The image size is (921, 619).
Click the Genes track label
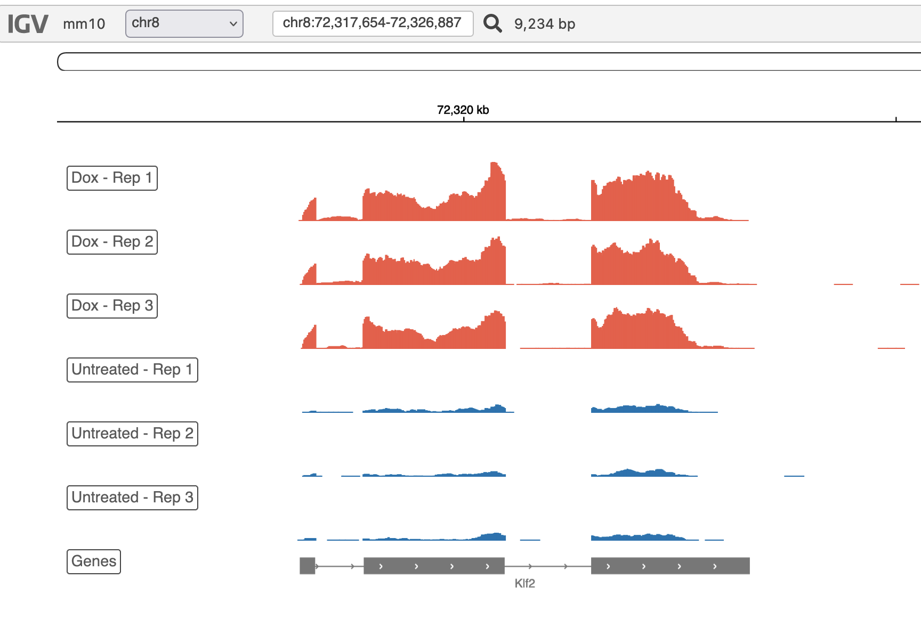tap(94, 561)
